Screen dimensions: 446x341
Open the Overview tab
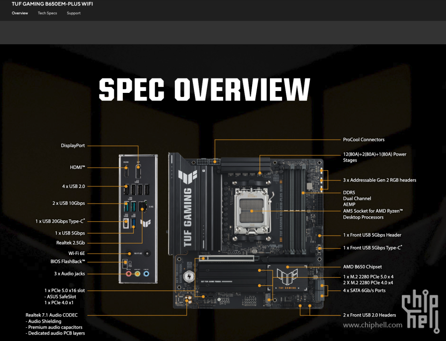click(x=20, y=13)
